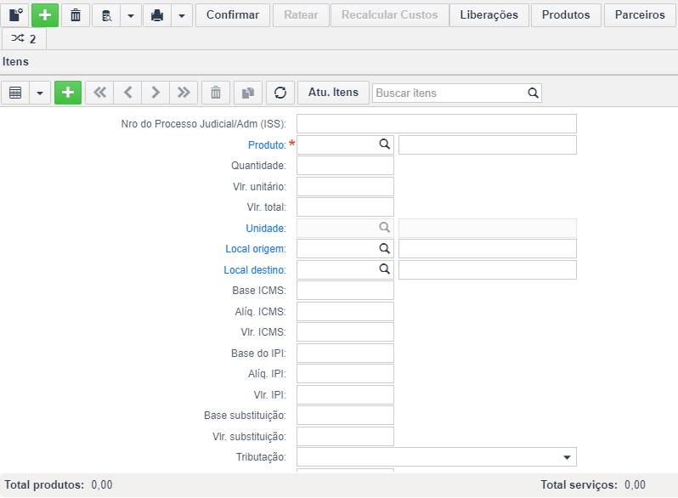Click the Alíq. ICMS input field

tap(345, 312)
